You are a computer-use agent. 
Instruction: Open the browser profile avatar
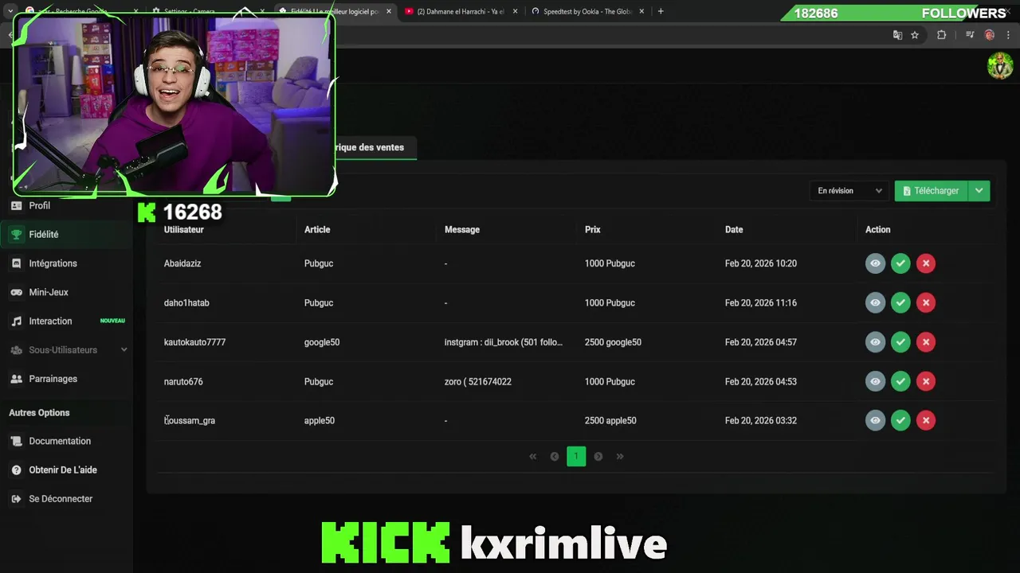point(990,35)
